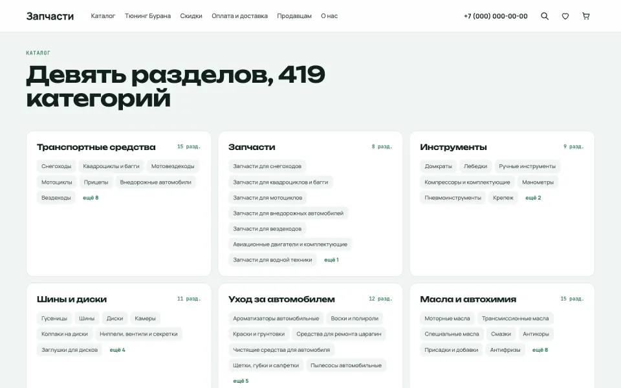Open Запчасти для снегоходов chip
The width and height of the screenshot is (621, 388).
tap(267, 166)
